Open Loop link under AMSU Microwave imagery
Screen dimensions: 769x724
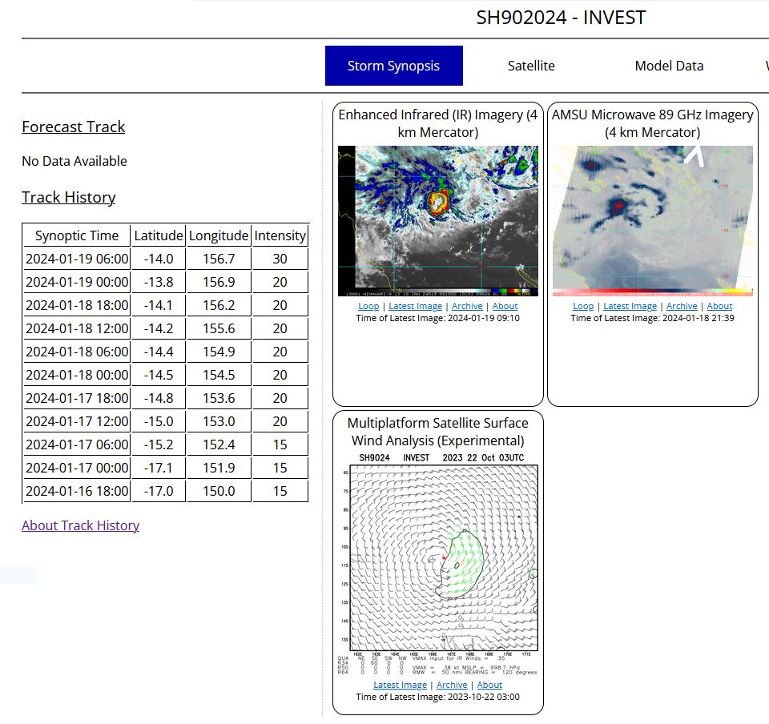(583, 306)
